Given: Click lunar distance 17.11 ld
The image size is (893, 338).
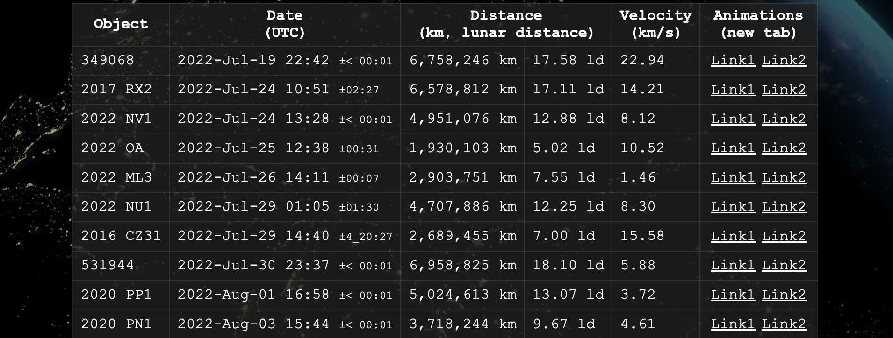Looking at the screenshot, I should click(x=569, y=89).
